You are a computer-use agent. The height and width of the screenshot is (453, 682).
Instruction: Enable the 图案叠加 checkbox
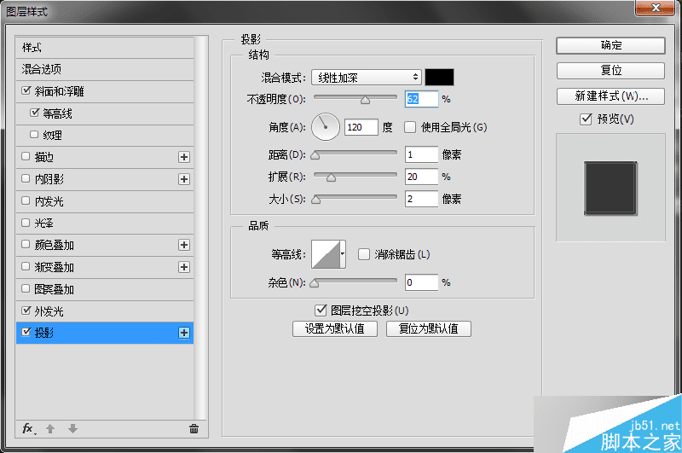26,288
